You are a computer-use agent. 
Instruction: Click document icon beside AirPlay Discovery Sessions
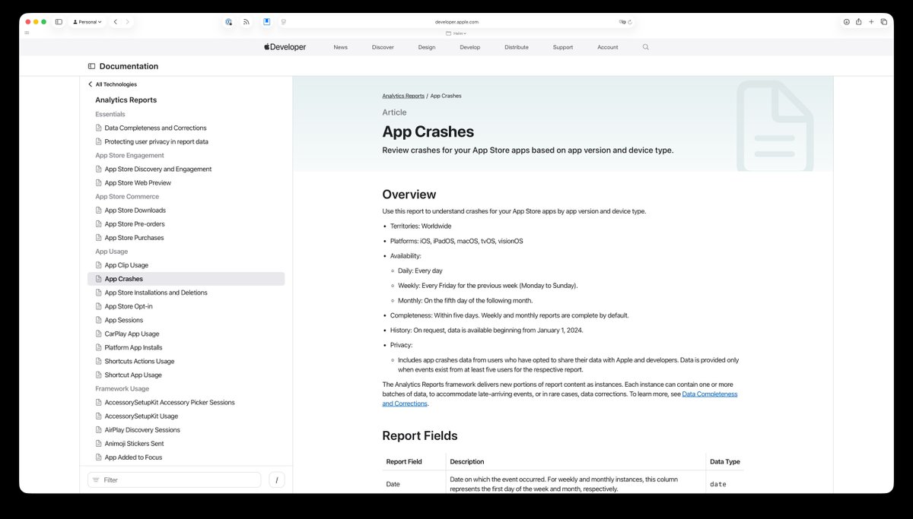(98, 429)
